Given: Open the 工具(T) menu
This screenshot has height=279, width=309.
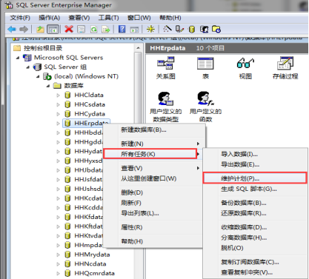Looking at the screenshot, I should (108, 18).
